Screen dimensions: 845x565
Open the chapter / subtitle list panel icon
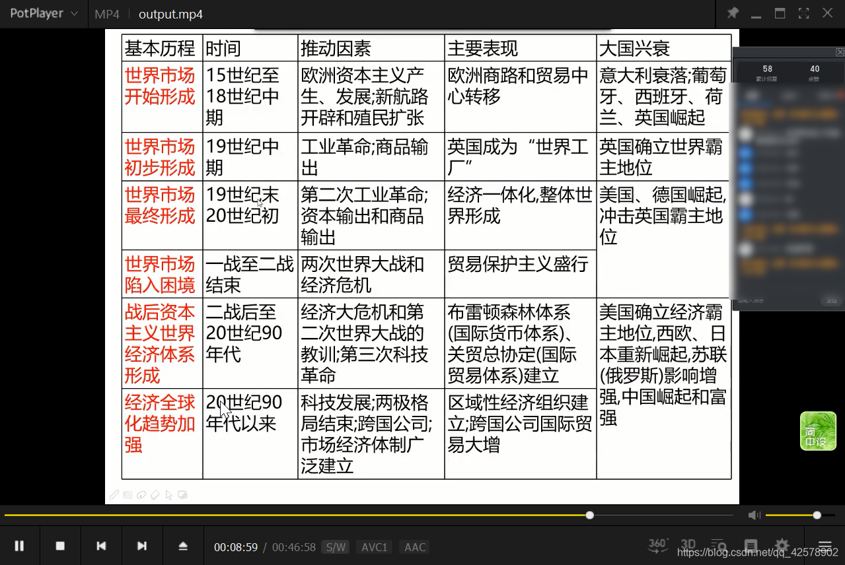(x=751, y=546)
